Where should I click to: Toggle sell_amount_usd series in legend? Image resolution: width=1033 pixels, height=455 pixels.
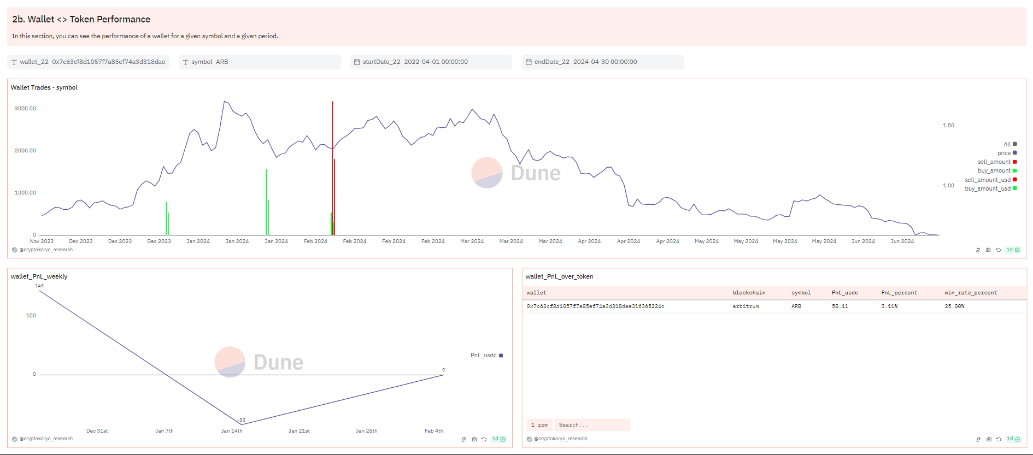pos(990,180)
